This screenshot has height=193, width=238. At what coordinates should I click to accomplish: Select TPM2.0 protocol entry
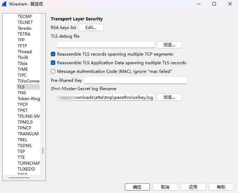pyautogui.click(x=25, y=122)
